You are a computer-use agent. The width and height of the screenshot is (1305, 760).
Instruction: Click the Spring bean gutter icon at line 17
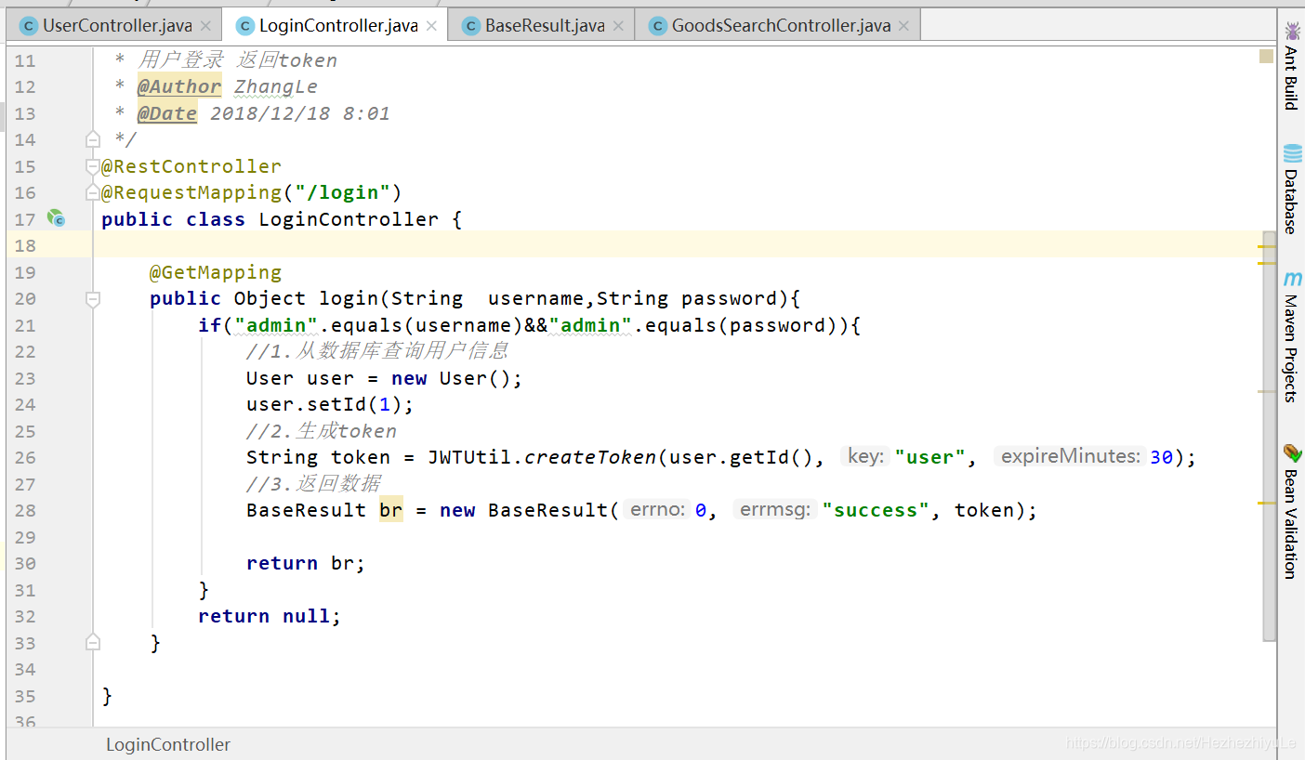click(x=57, y=219)
